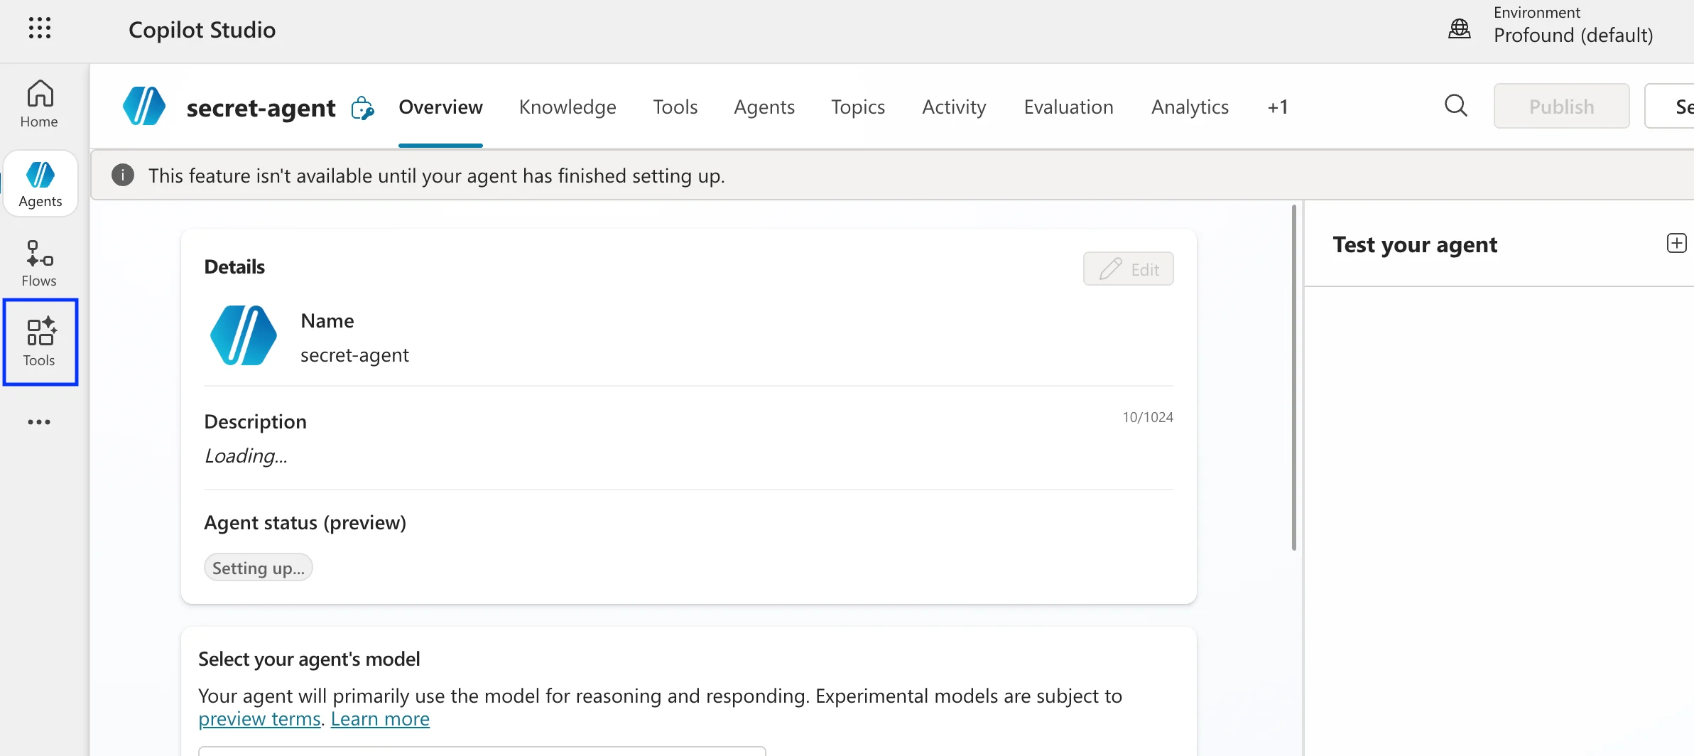Open search with the magnifier icon
1694x756 pixels.
coord(1455,106)
